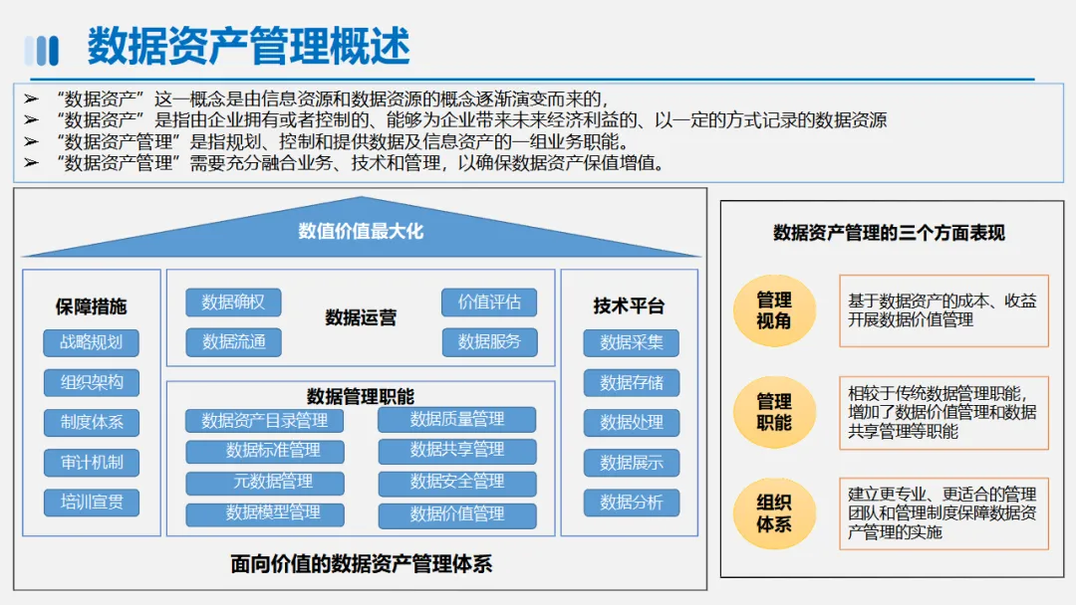Click the text box starting 建立更专业
Viewport: 1076px width, 605px height.
tap(943, 513)
